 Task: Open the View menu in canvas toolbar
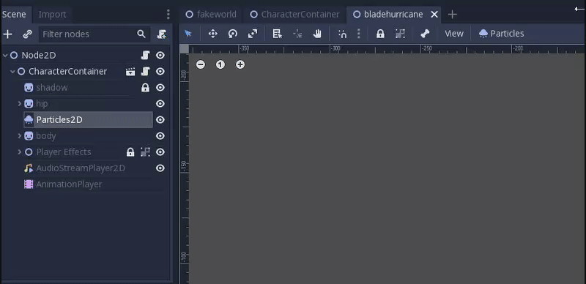point(454,34)
